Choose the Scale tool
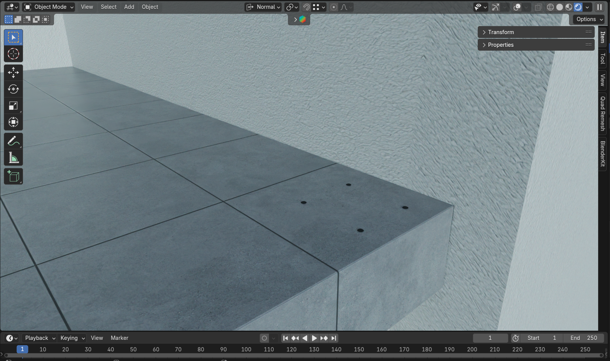This screenshot has width=610, height=361. pos(13,106)
